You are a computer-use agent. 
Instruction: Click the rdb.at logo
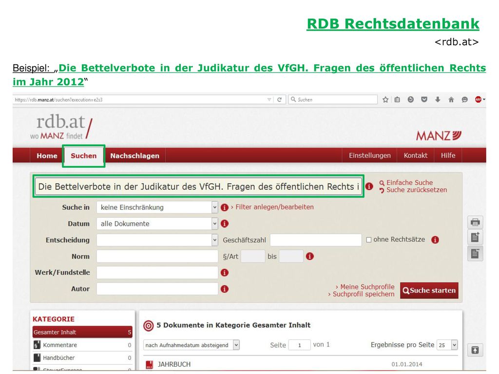61,127
